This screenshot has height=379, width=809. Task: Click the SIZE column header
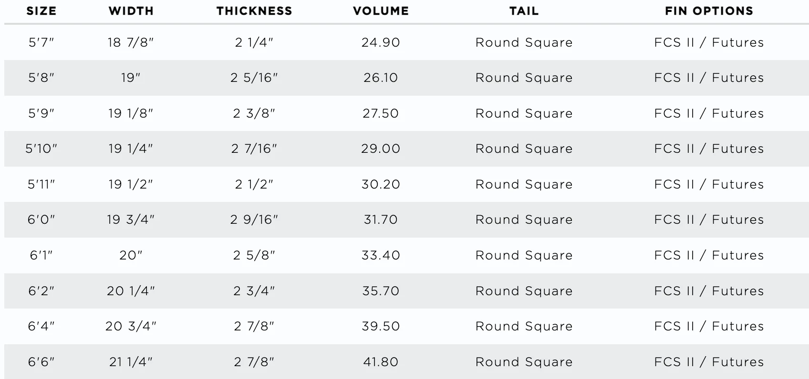[41, 11]
